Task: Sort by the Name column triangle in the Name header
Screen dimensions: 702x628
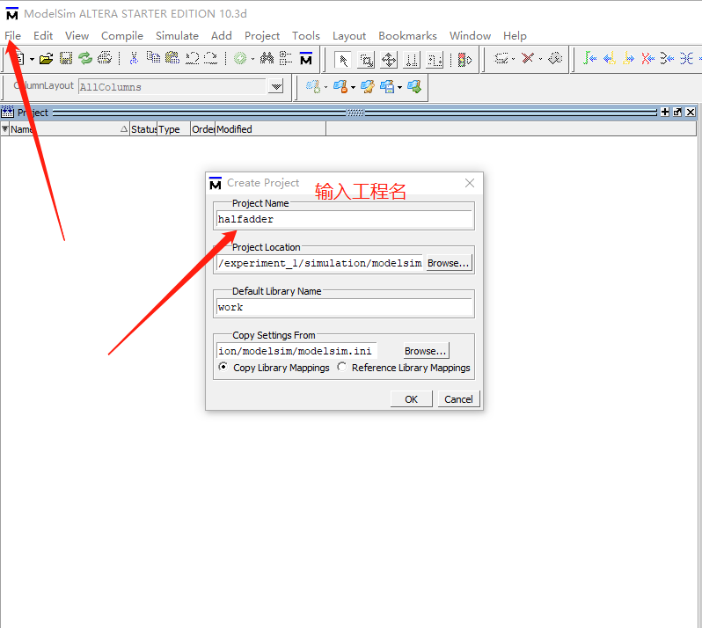Action: coord(124,129)
